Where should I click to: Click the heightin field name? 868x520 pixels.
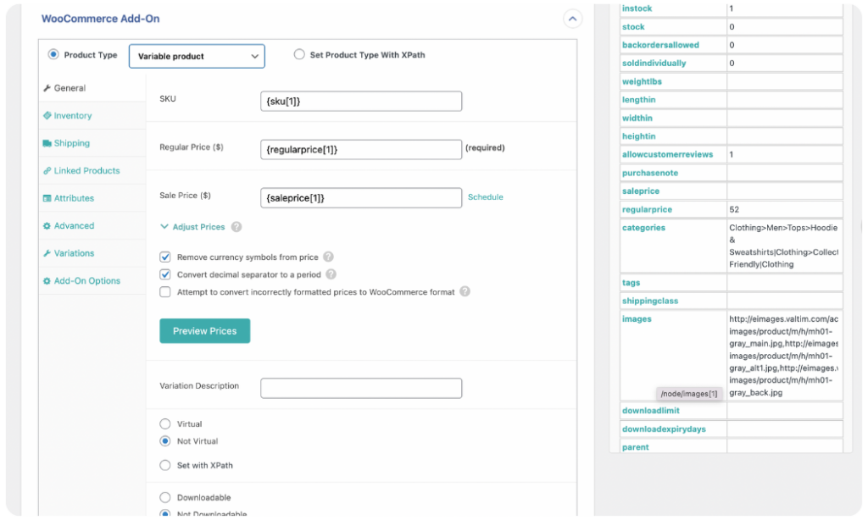638,136
